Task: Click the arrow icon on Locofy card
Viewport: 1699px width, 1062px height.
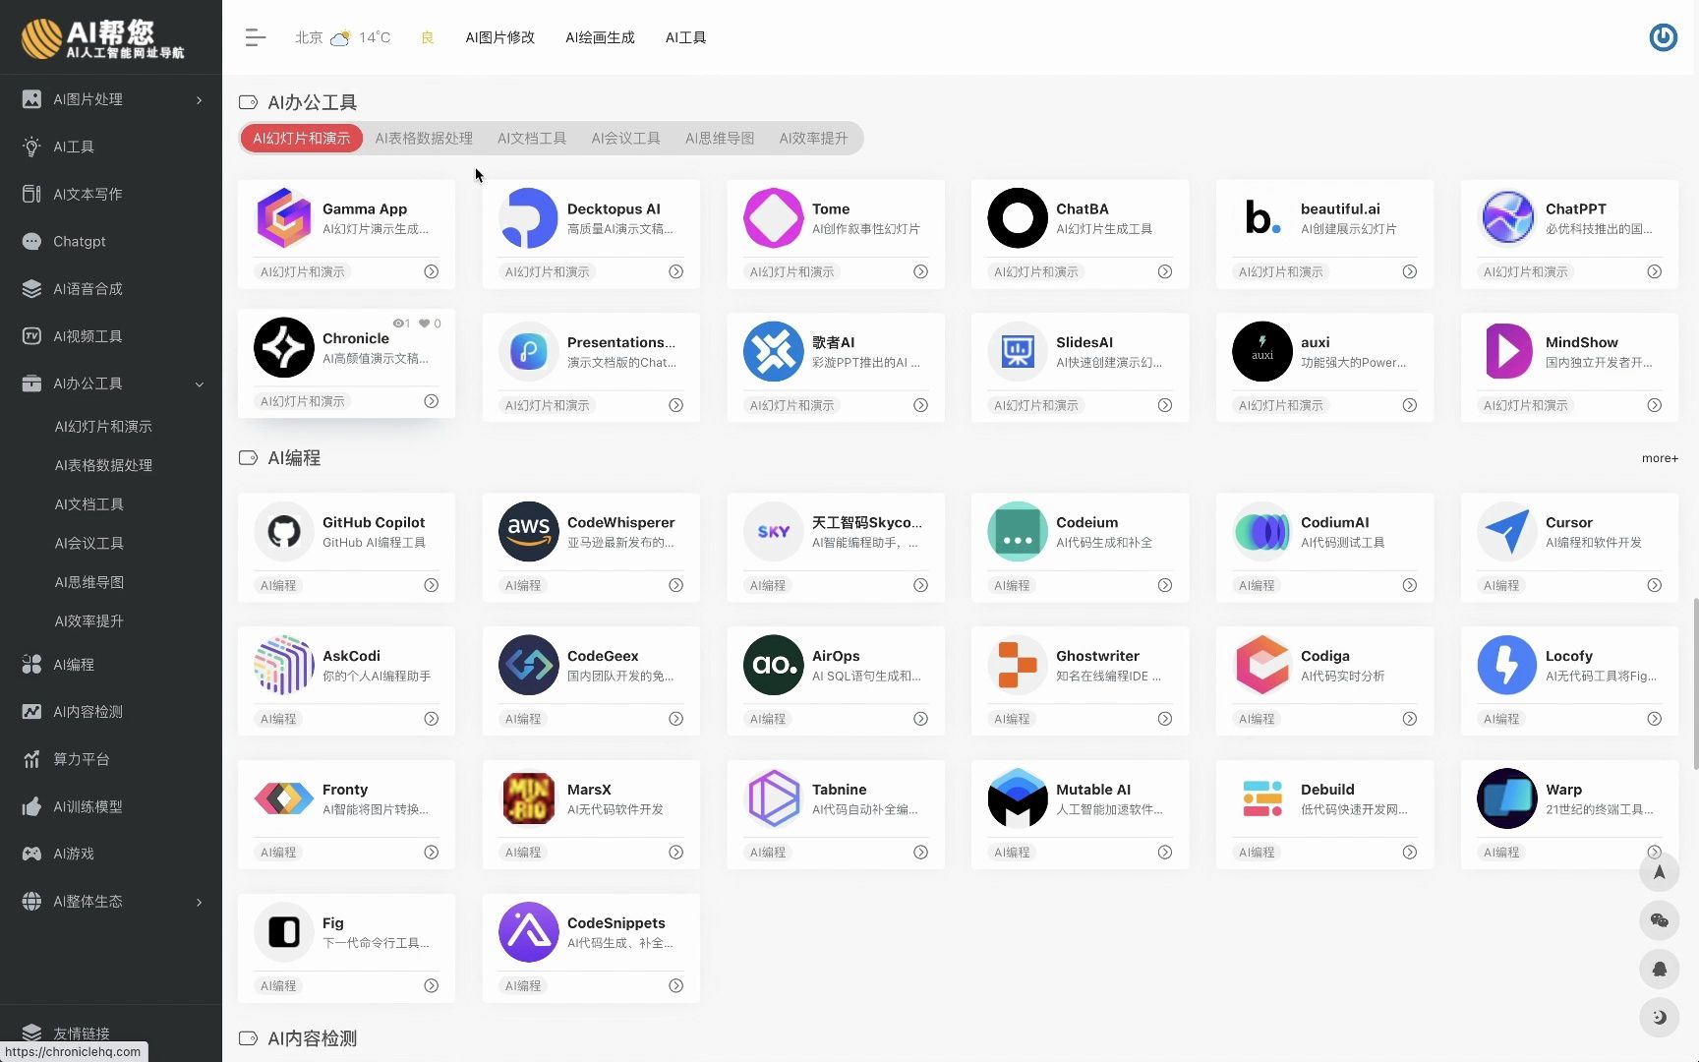Action: pyautogui.click(x=1654, y=719)
